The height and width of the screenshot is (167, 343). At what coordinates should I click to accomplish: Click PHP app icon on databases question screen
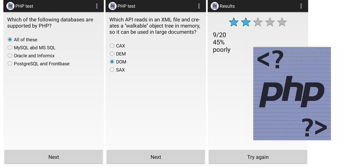click(10, 6)
